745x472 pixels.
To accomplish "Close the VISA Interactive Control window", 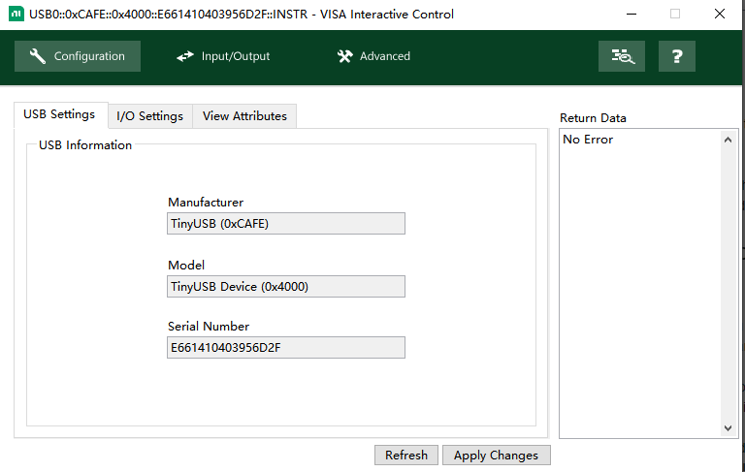I will [720, 15].
